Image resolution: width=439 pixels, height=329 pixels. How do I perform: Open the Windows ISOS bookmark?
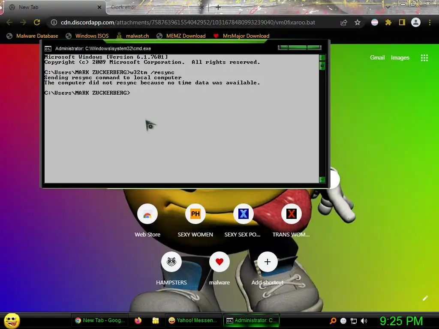87,36
